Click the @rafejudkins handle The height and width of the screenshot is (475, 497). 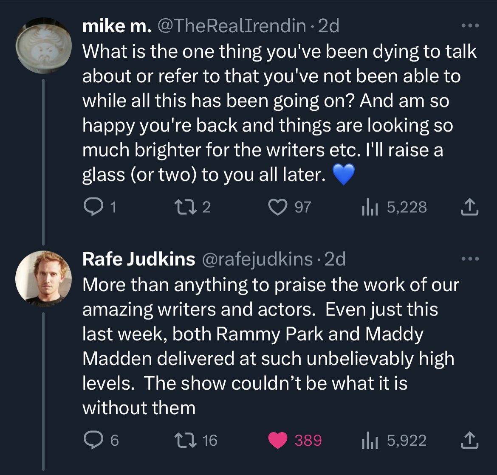(x=257, y=259)
